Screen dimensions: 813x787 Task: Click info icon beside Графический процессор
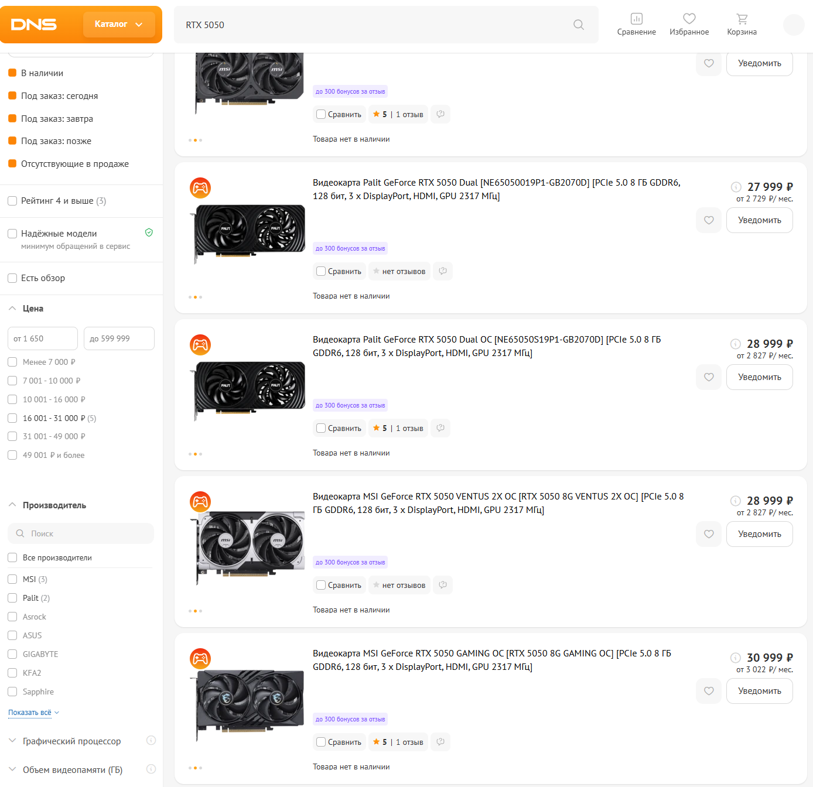pos(151,740)
